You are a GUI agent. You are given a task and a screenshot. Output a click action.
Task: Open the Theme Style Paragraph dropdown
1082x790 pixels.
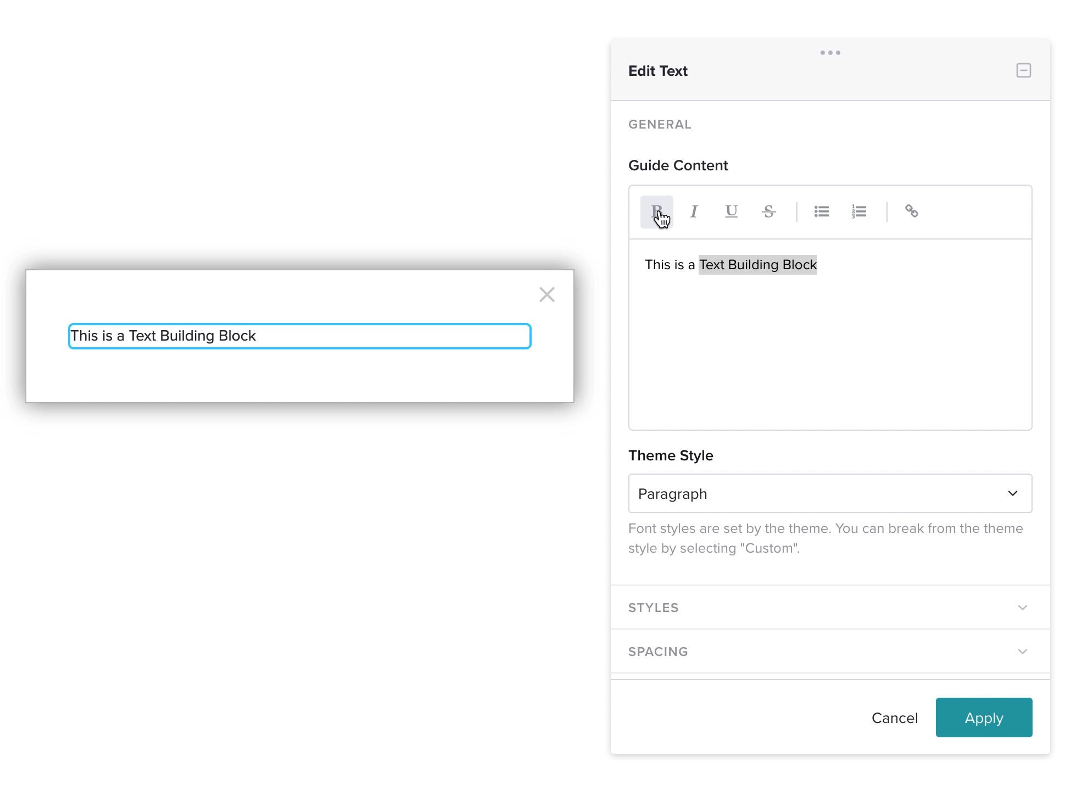[830, 493]
